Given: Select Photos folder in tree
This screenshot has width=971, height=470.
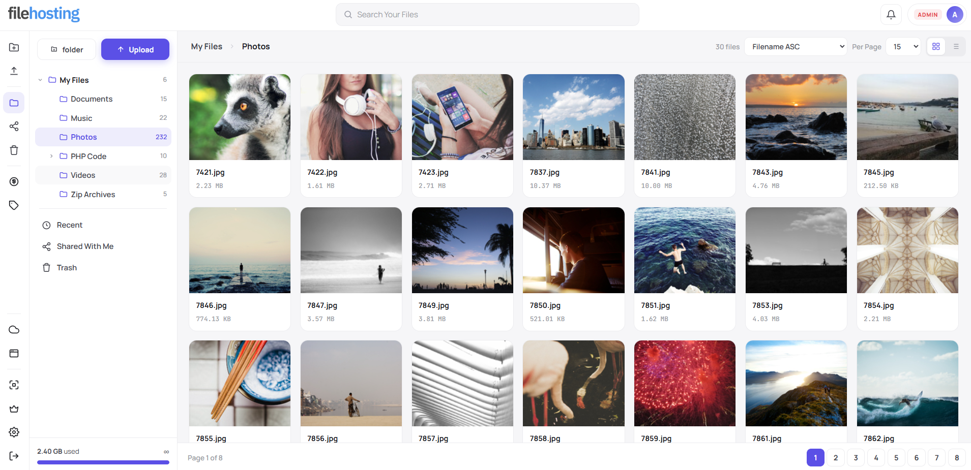Looking at the screenshot, I should coord(103,137).
